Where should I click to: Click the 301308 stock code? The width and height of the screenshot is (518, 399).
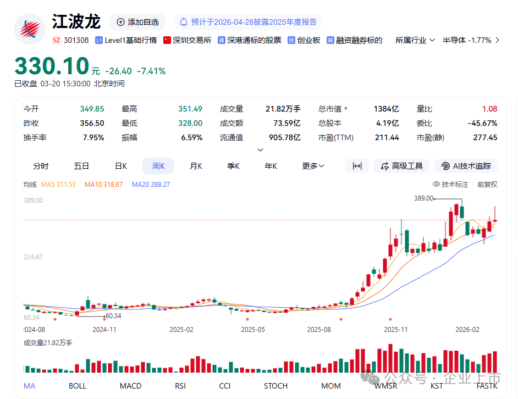(76, 40)
